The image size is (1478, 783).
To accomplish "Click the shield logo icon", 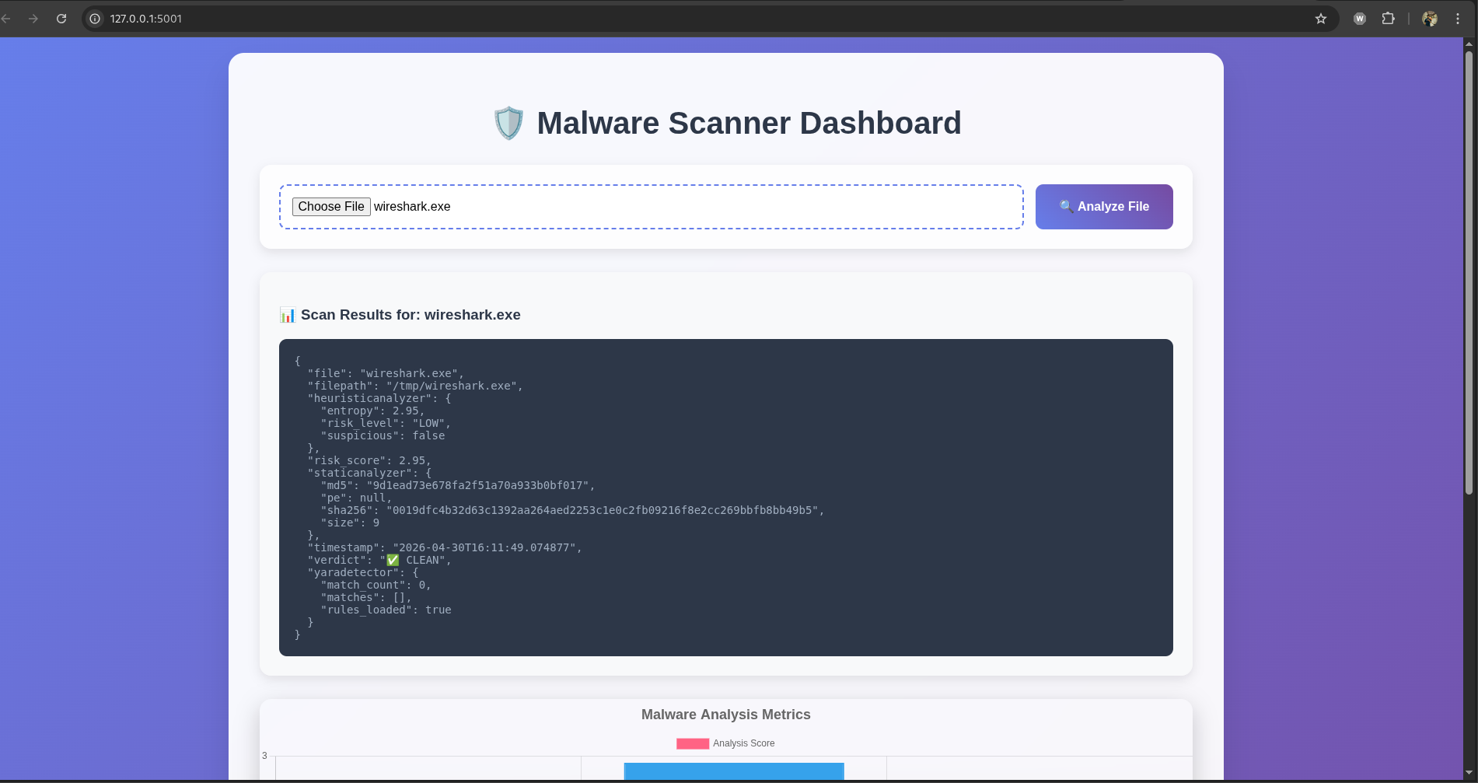I will click(508, 123).
